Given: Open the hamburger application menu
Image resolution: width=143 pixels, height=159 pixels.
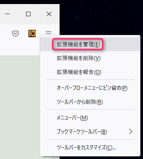Looking at the screenshot, I should tap(49, 33).
